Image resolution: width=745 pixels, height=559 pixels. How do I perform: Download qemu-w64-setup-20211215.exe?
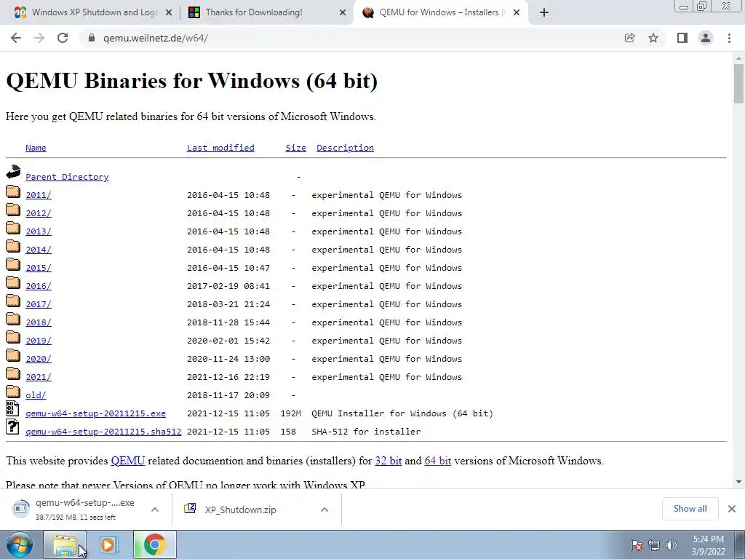(x=95, y=413)
